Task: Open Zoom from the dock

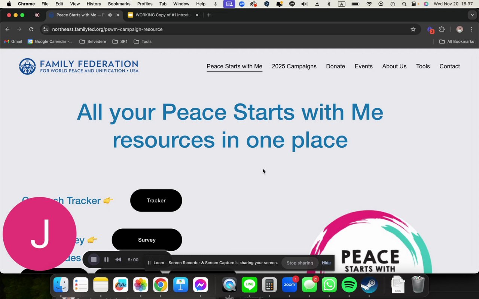Action: click(289, 285)
